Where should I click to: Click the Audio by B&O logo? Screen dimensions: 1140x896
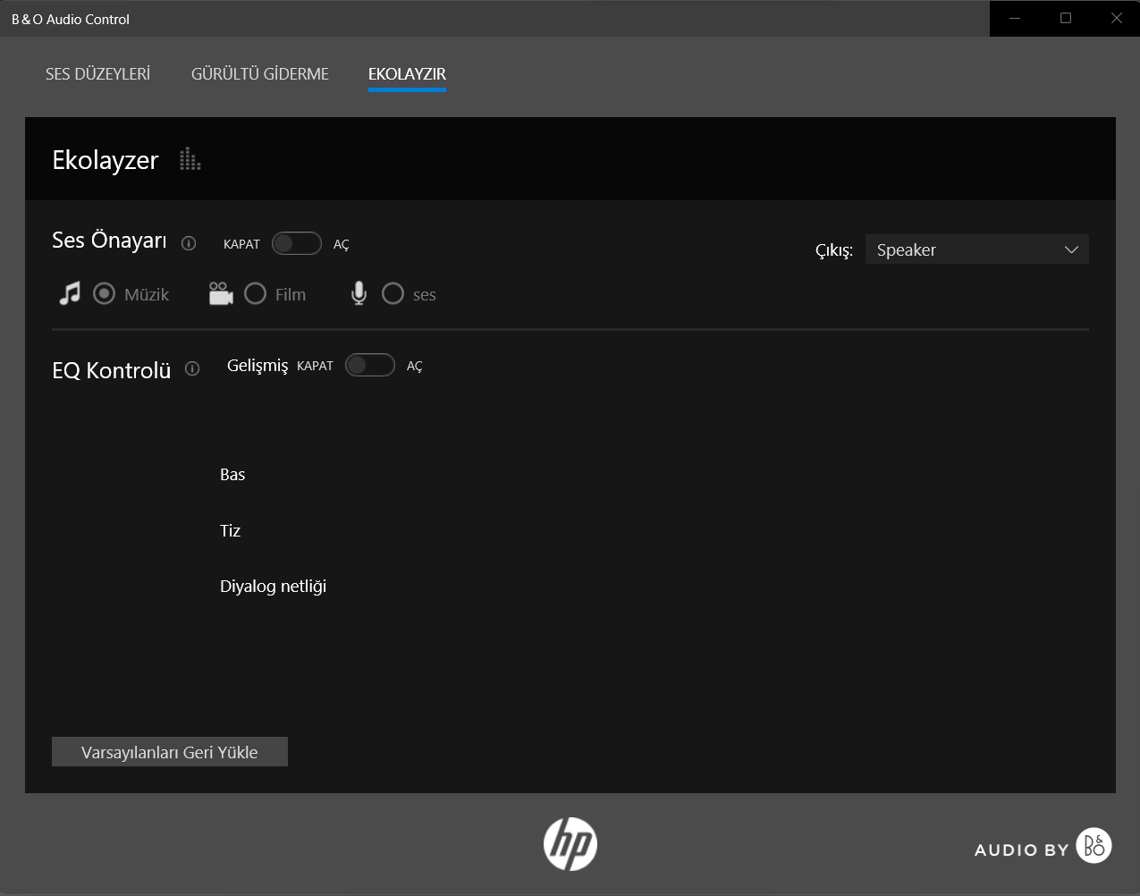[1043, 846]
